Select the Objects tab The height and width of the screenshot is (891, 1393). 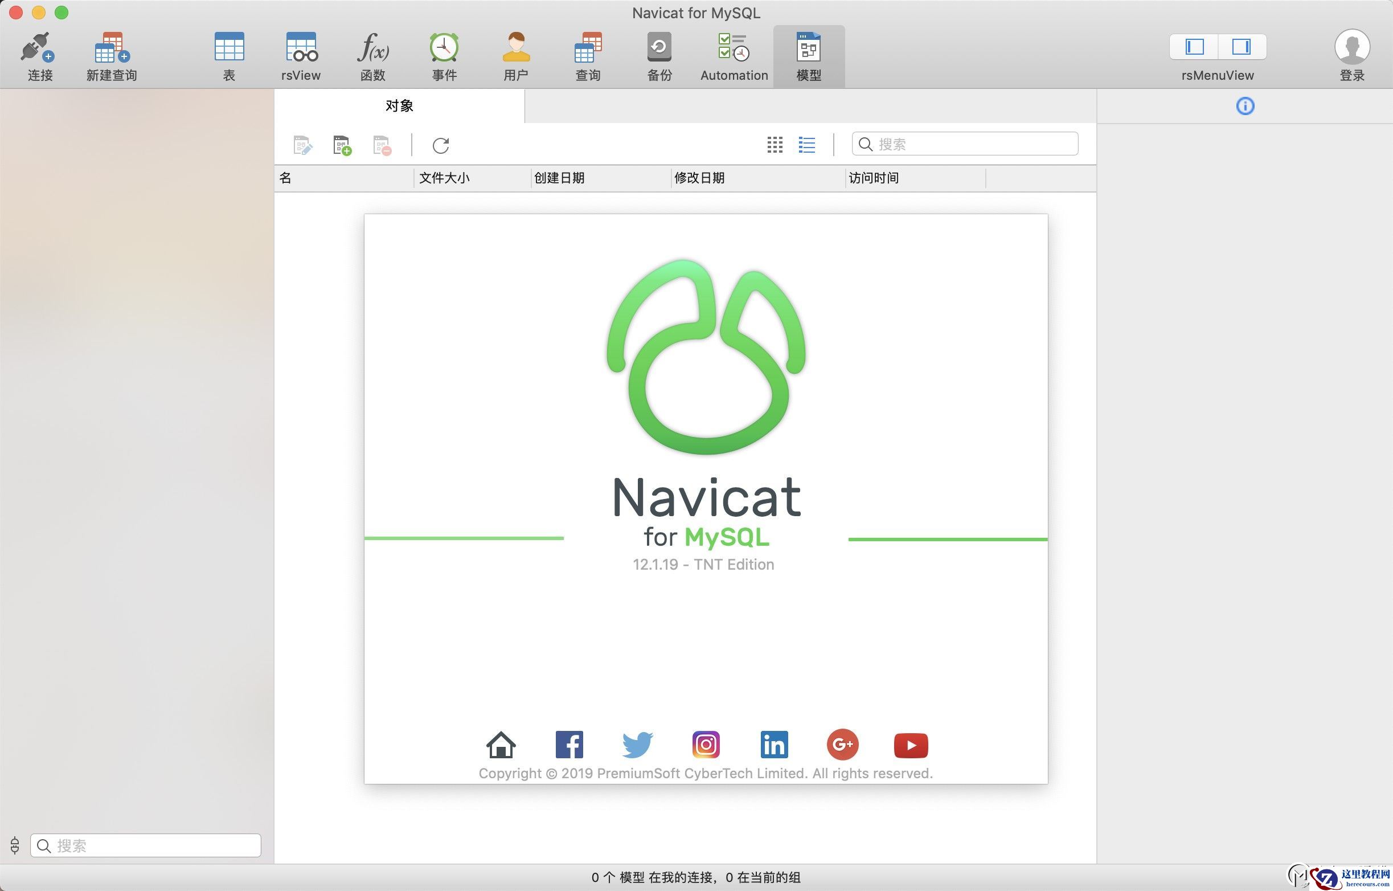(x=399, y=106)
